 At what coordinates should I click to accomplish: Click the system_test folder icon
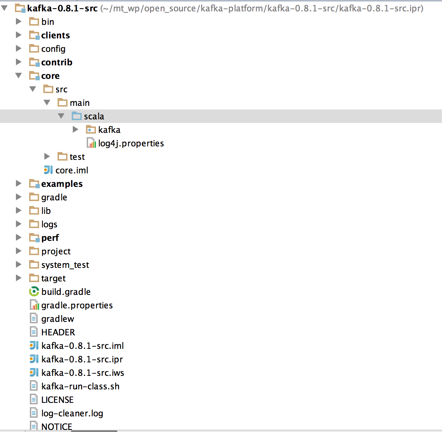[x=34, y=265]
